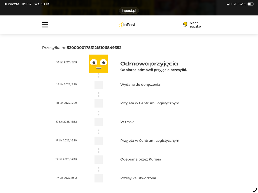This screenshot has height=193, width=258.
Task: Tap the battery indicator in status bar
Action: pos(251,4)
